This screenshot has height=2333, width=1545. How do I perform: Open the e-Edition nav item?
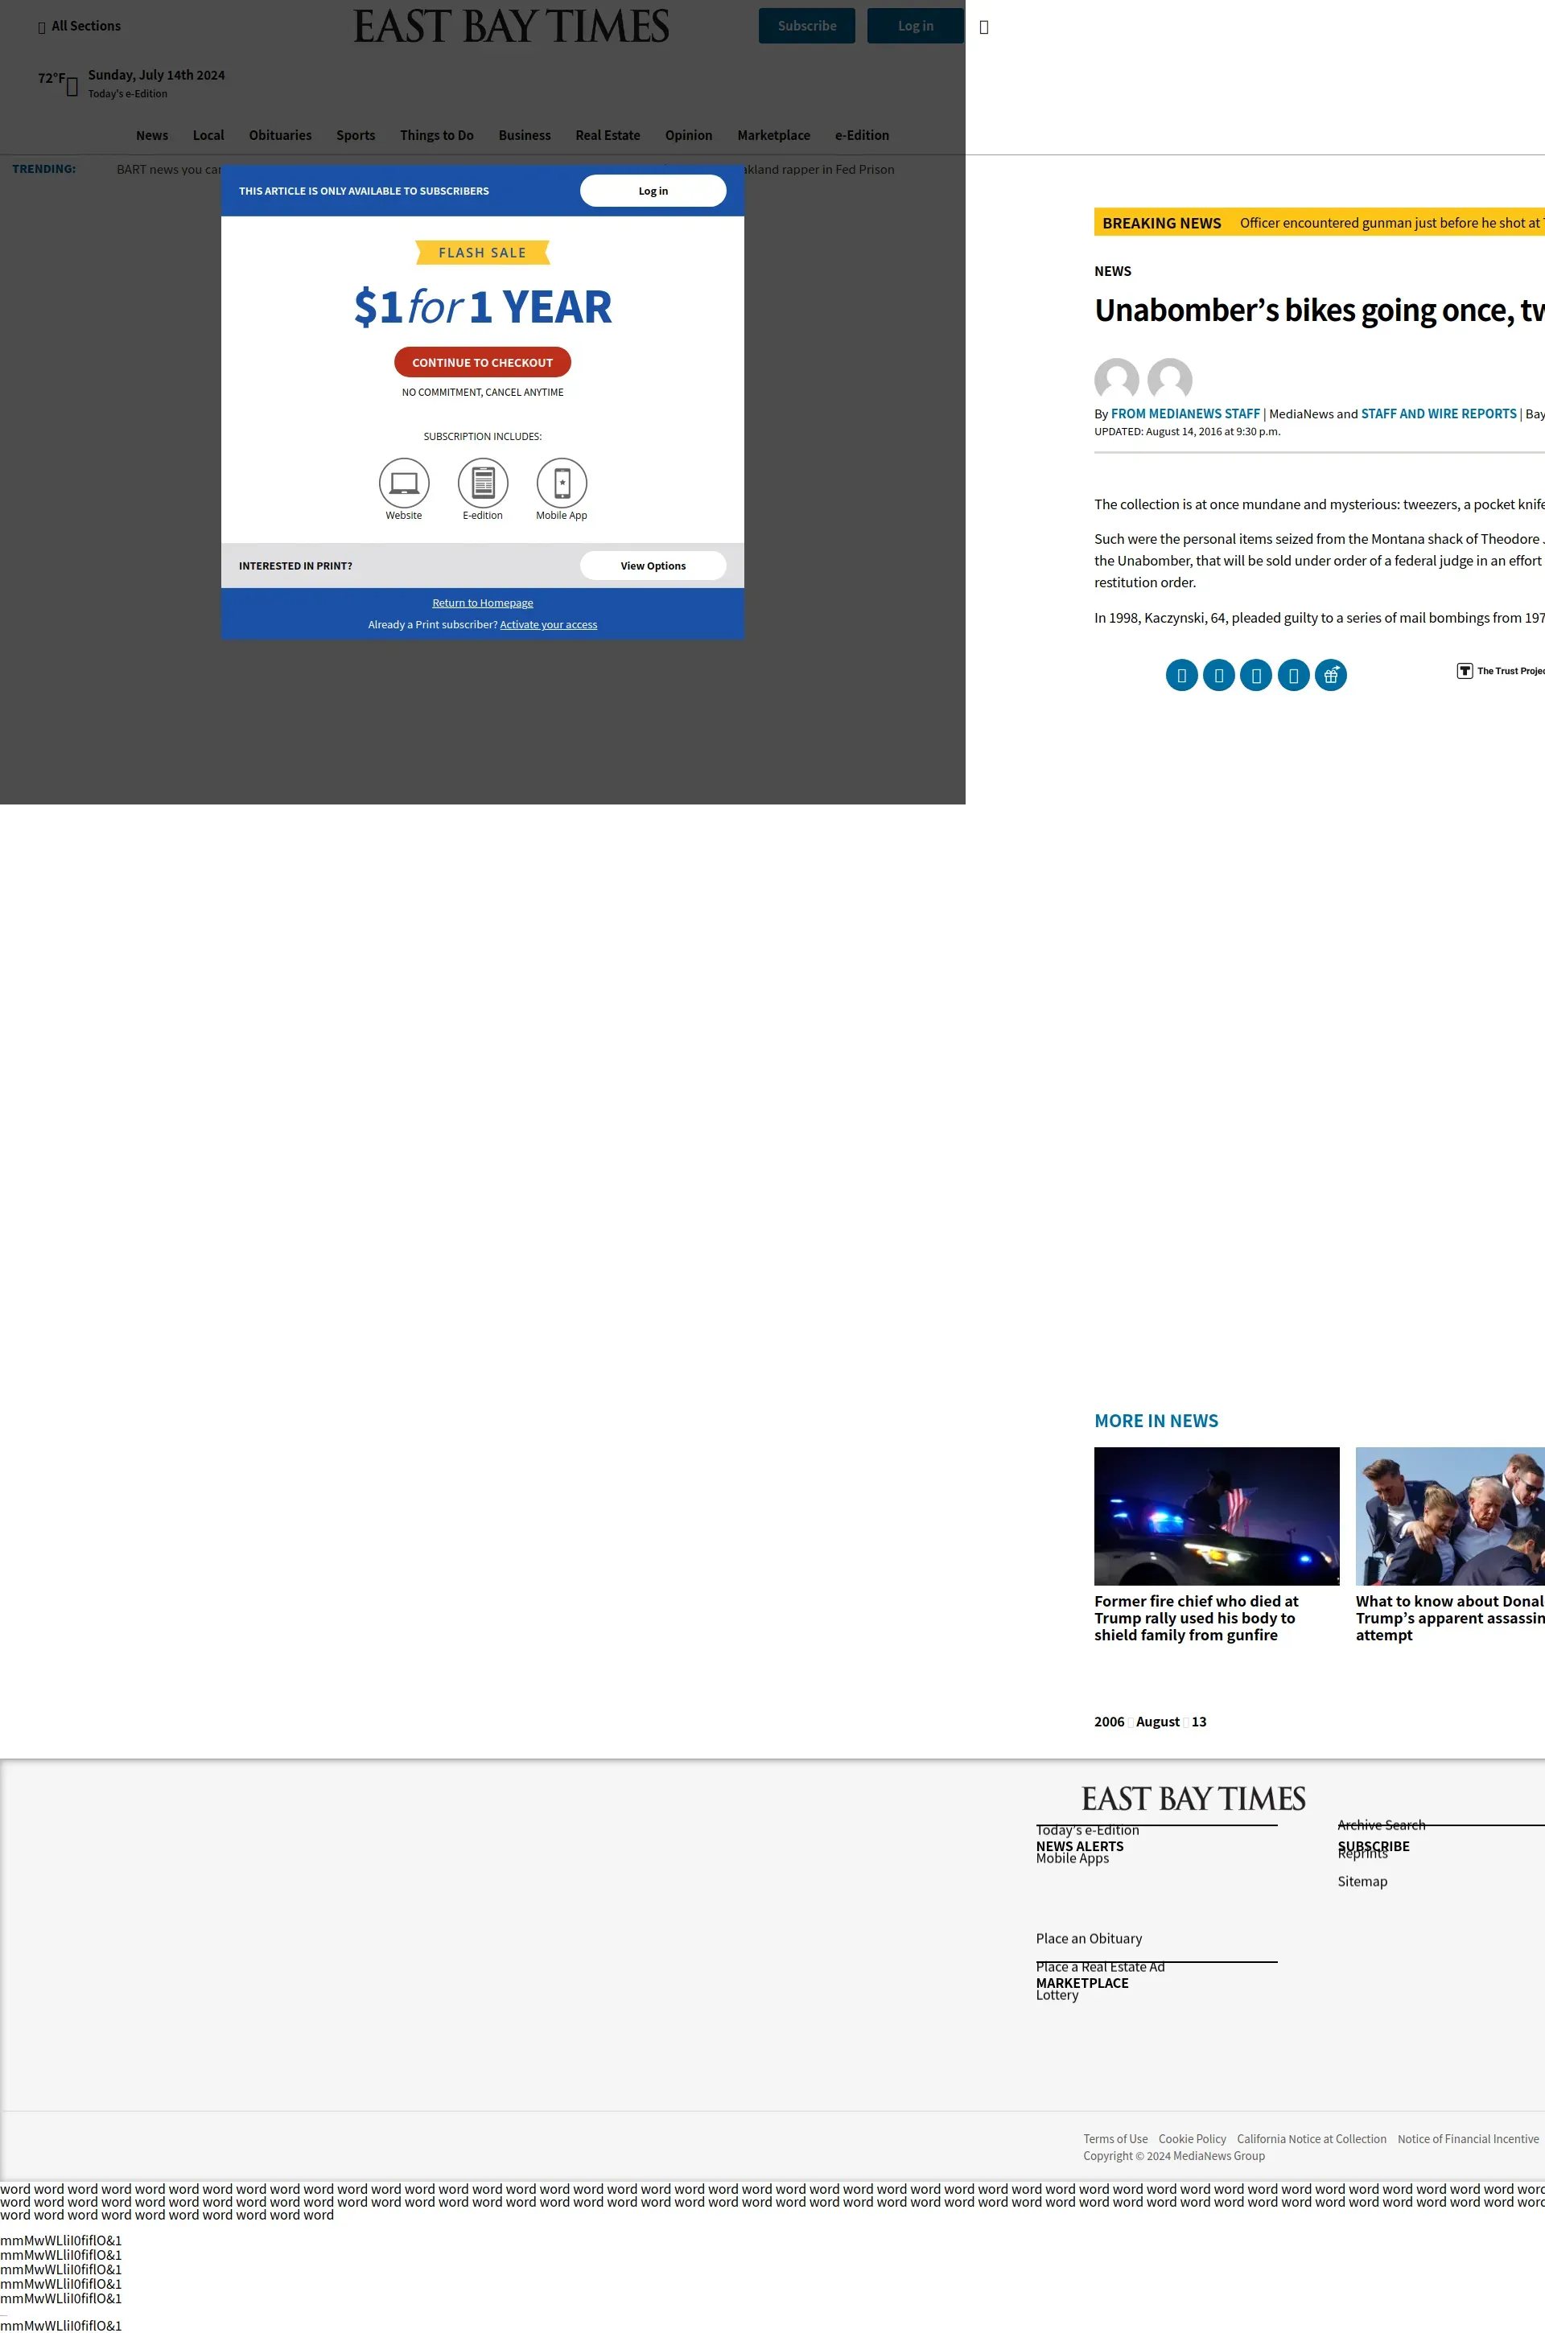click(862, 135)
